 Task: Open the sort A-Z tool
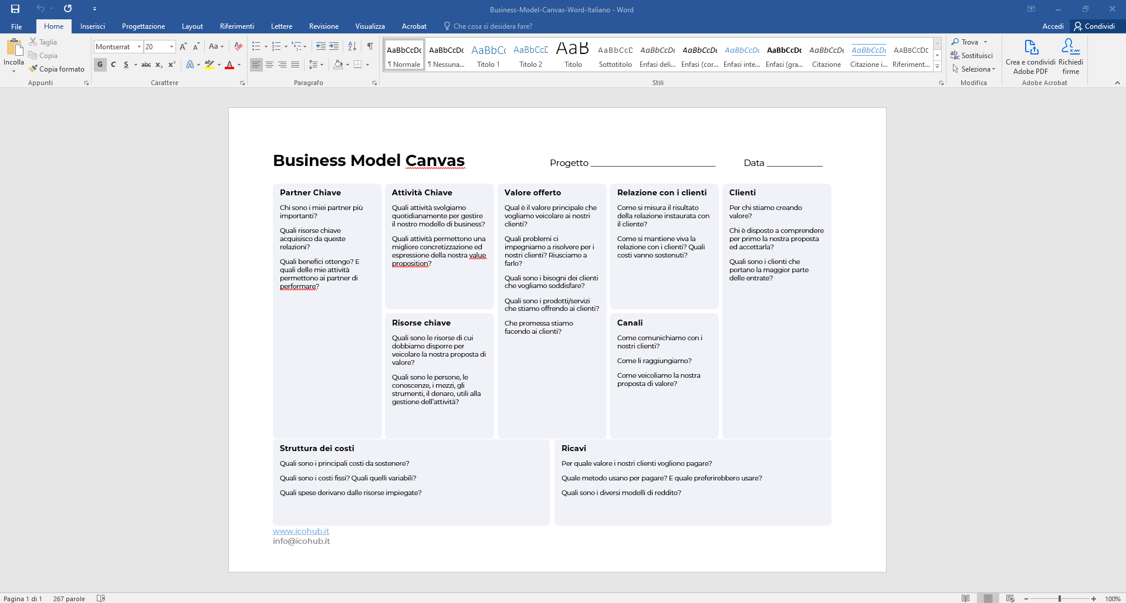pos(351,46)
